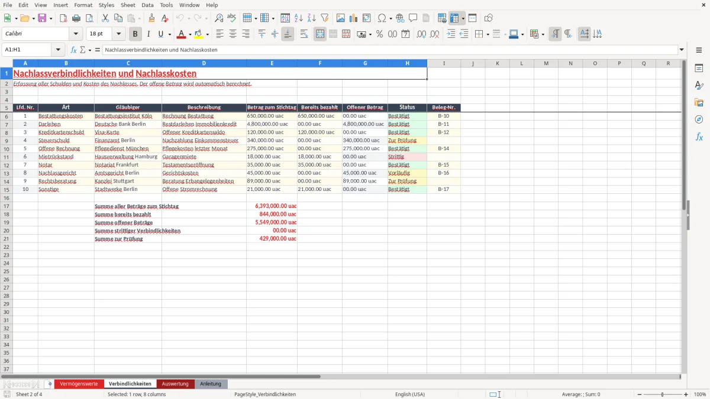The width and height of the screenshot is (710, 399).
Task: Open Sidebar Properties panel
Action: click(x=699, y=69)
